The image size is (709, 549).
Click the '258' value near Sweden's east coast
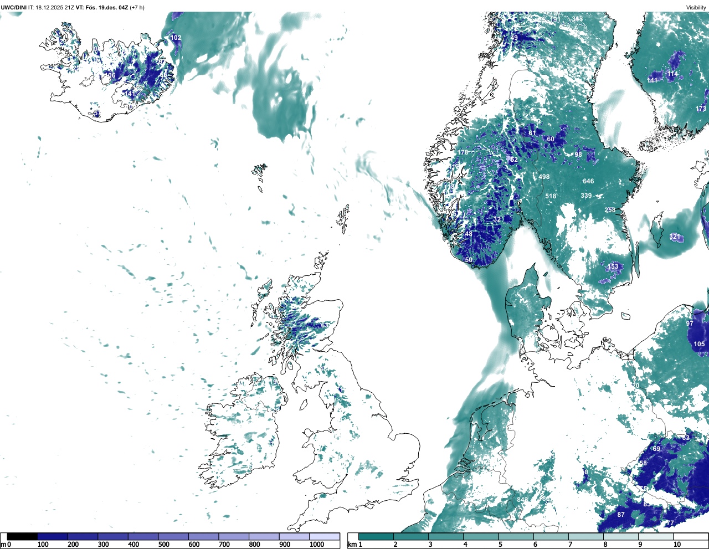(610, 210)
